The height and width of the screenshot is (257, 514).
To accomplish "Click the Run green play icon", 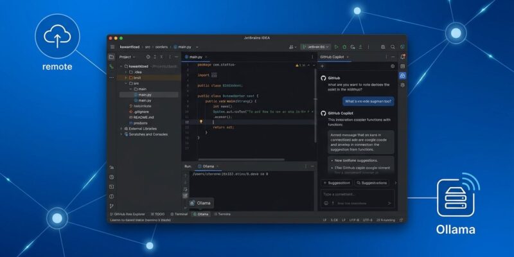I will tap(336, 47).
